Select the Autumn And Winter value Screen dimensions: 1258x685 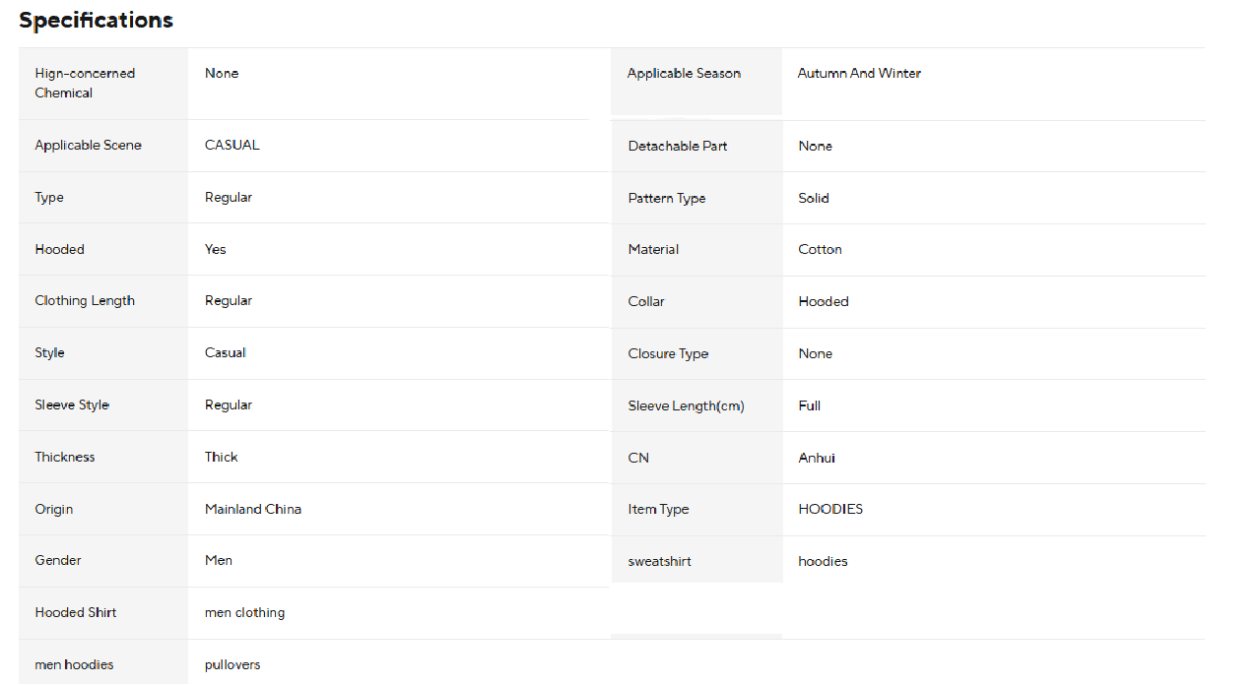point(859,74)
